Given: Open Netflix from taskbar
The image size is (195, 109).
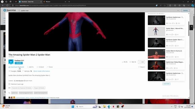Looking at the screenshot, I should [113, 107].
